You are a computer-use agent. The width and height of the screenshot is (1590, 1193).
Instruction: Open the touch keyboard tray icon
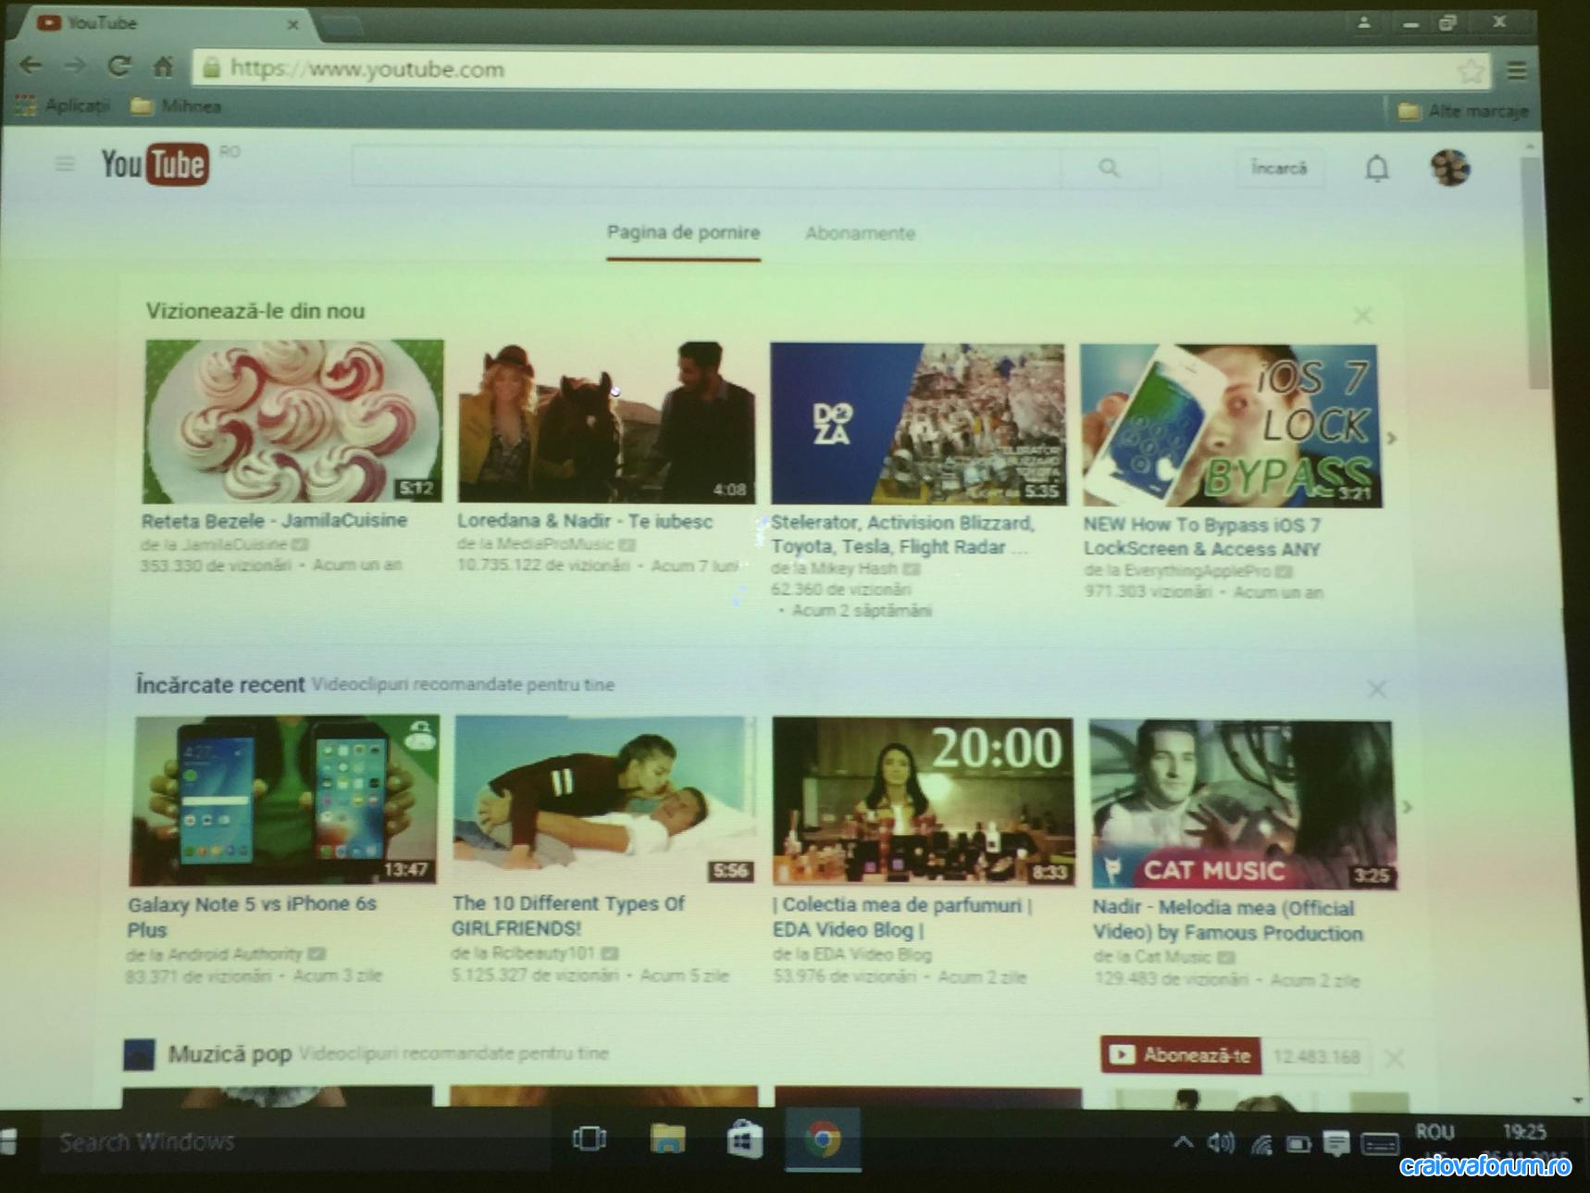tap(1379, 1145)
